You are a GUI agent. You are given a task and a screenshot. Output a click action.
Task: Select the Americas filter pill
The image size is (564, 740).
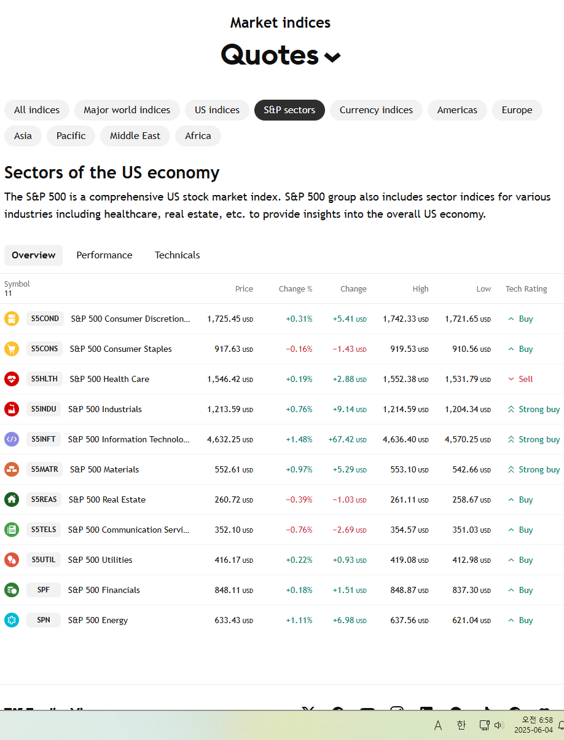click(457, 110)
